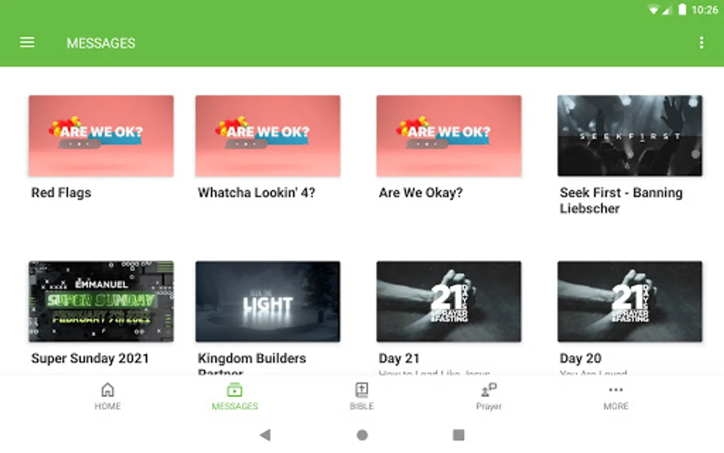This screenshot has width=724, height=453.
Task: Open the Whatcha Lookin' 4? thumbnail
Action: (x=268, y=136)
